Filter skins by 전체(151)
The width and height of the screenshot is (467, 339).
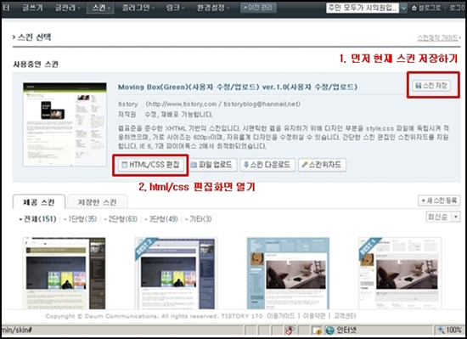click(x=38, y=219)
